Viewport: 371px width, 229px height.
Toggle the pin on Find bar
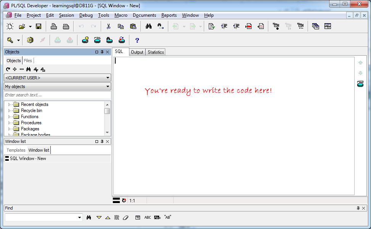point(358,208)
